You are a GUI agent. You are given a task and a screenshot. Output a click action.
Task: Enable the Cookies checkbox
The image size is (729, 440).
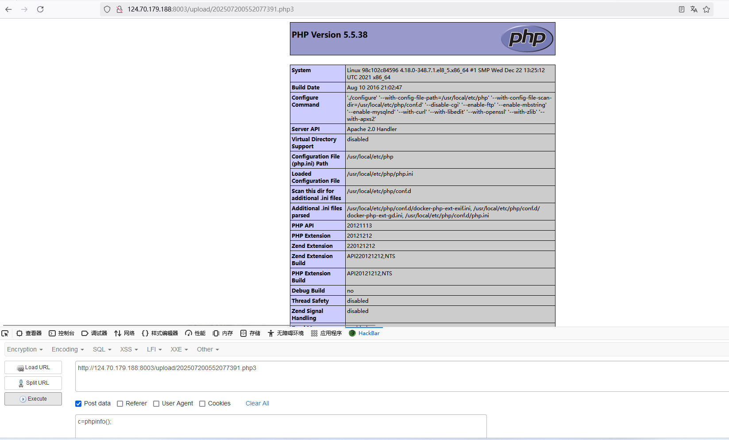tap(202, 403)
